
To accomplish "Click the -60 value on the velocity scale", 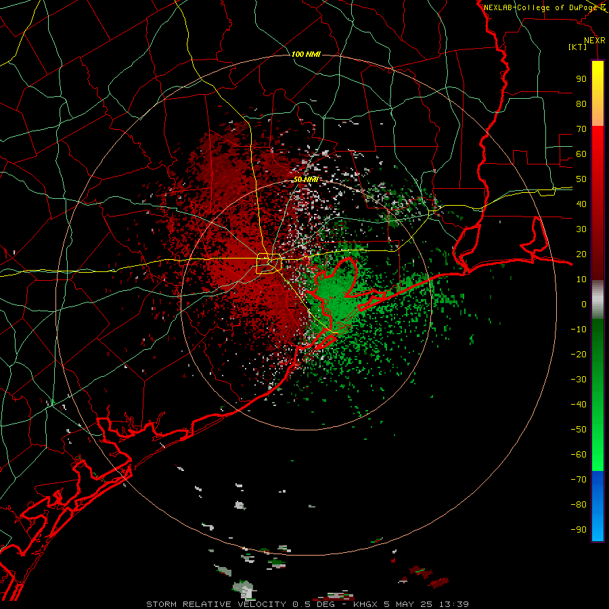I will pyautogui.click(x=579, y=455).
